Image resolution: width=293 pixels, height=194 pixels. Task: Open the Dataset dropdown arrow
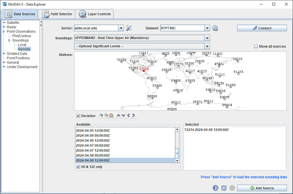click(x=207, y=28)
